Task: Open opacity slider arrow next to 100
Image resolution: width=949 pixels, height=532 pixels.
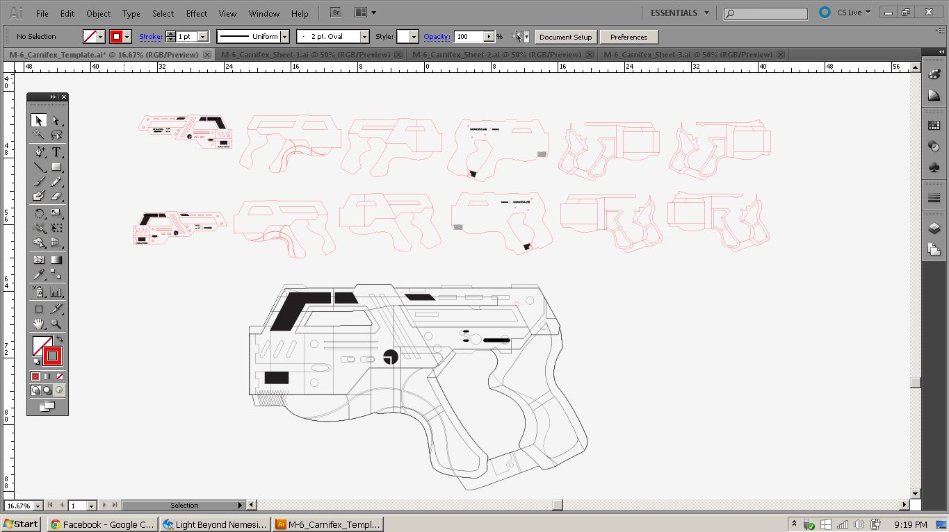Action: (489, 37)
